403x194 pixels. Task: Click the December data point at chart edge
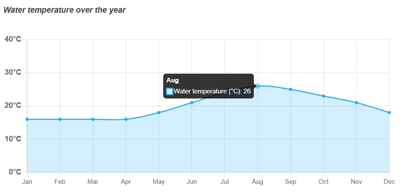(x=389, y=112)
